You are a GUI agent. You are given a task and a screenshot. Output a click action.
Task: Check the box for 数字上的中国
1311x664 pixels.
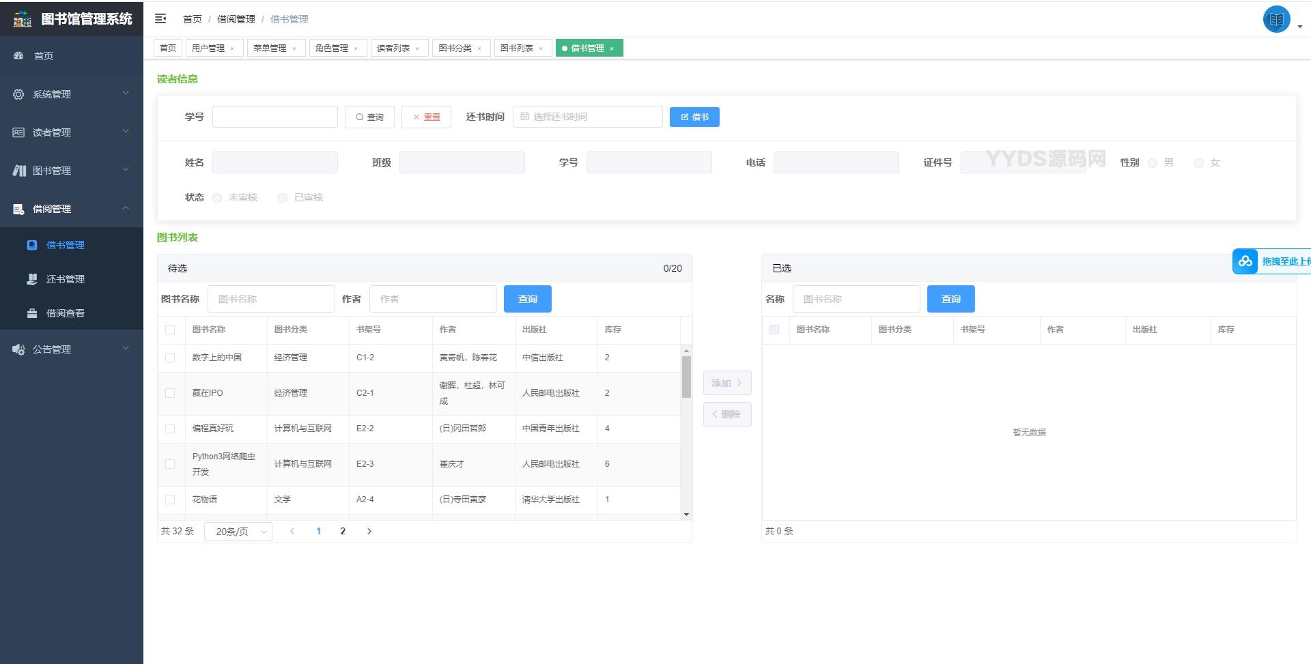click(170, 358)
